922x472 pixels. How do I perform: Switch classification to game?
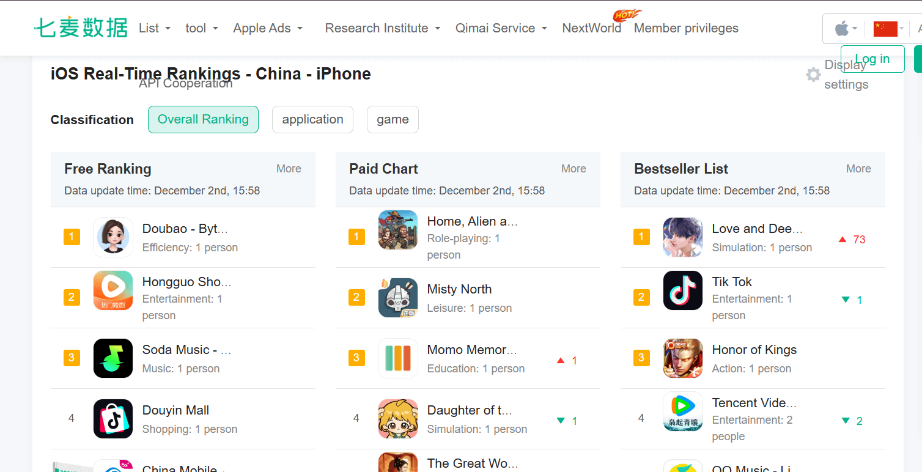click(393, 119)
